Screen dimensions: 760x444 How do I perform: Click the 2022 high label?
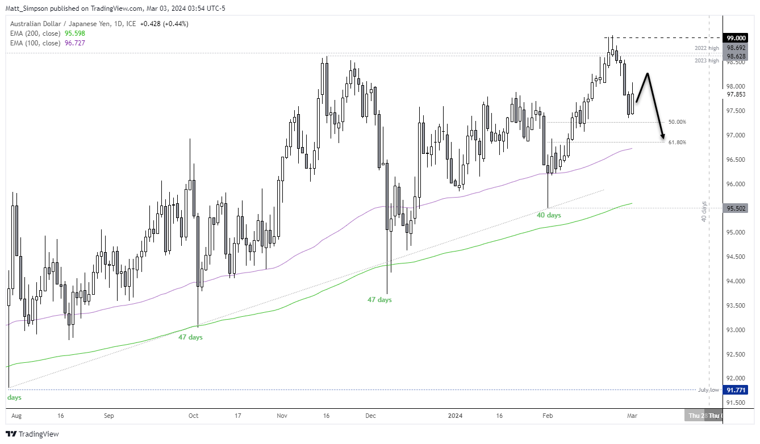pyautogui.click(x=707, y=49)
